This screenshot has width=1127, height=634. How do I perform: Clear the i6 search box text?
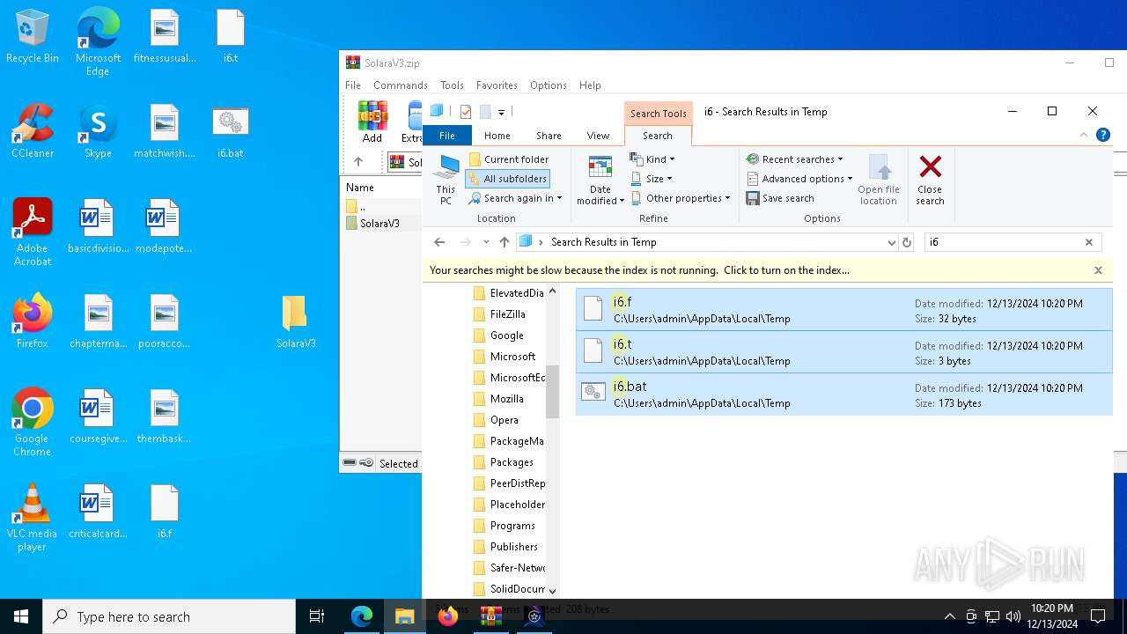pos(1088,242)
